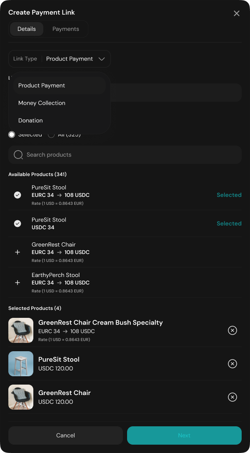Viewport: 250px width, 453px height.
Task: Remove GreenRest Chair Cream Bush Specialty via its X icon
Action: coord(232,330)
